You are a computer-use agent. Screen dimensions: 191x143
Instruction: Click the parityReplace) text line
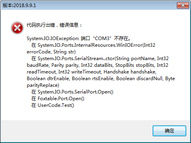point(43,85)
